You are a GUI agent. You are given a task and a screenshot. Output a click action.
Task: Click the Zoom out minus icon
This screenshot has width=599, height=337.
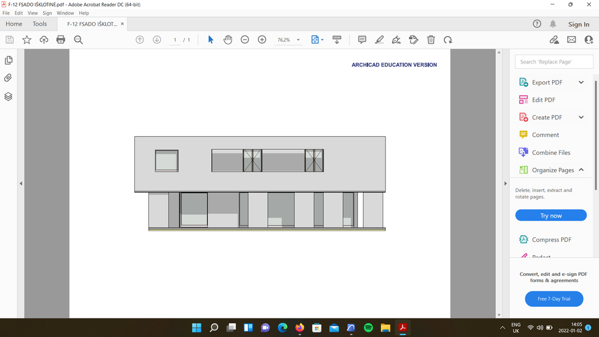point(245,40)
